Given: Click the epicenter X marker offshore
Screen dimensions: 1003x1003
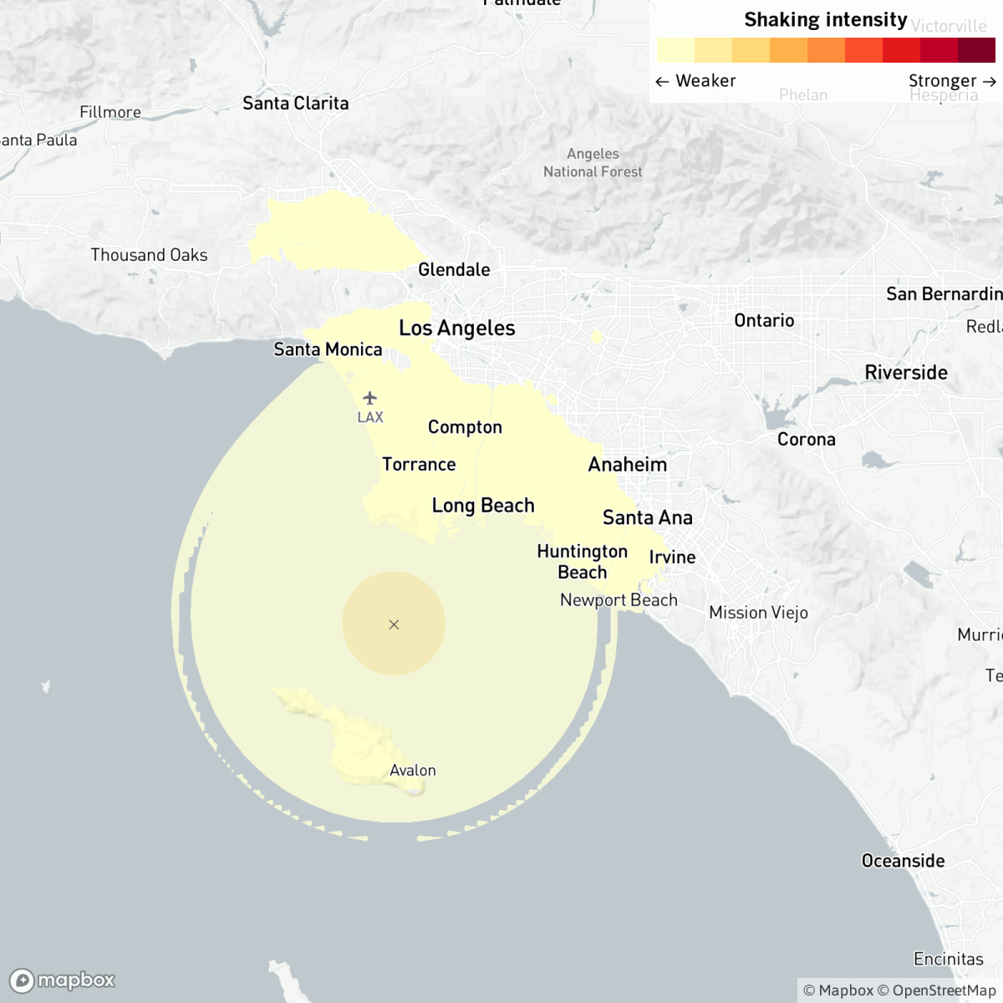Looking at the screenshot, I should (394, 624).
